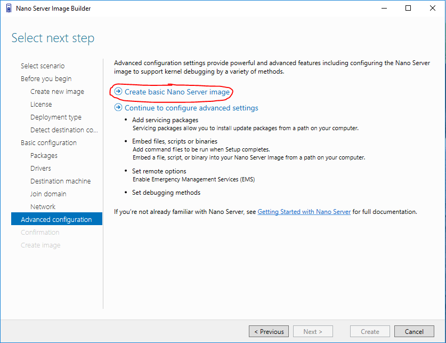Screen dimensions: 446x343
Task: Click 'Servicing packages allow you to install' description
Action: tap(246, 129)
